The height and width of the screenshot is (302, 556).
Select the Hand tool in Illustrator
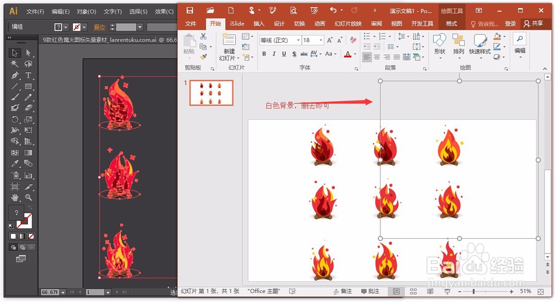(x=15, y=197)
